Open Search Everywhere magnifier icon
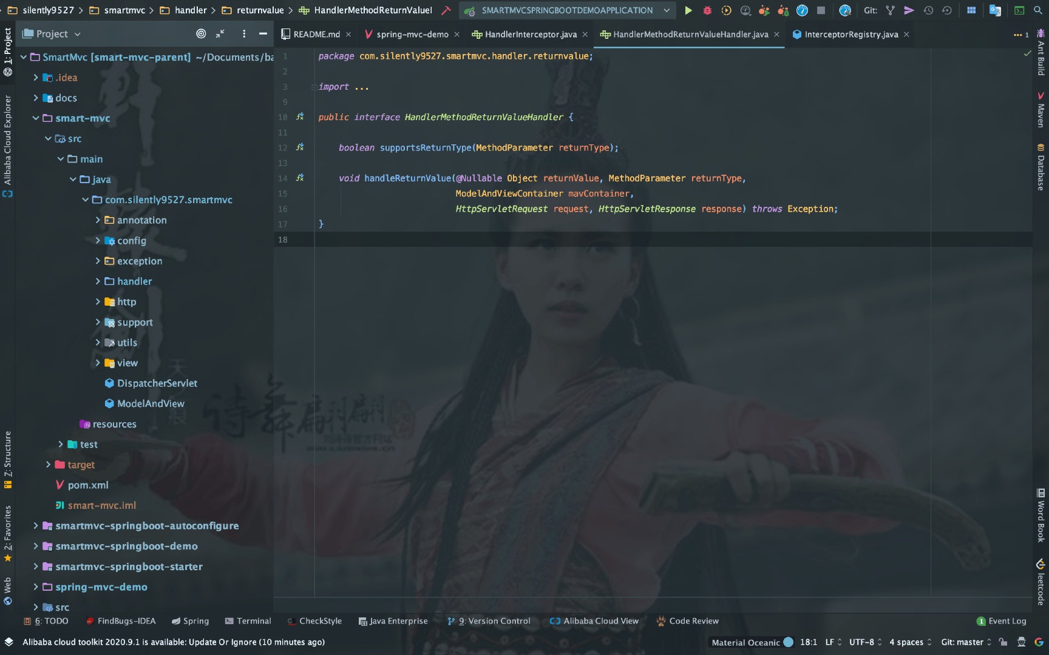This screenshot has width=1049, height=655. tap(1039, 10)
